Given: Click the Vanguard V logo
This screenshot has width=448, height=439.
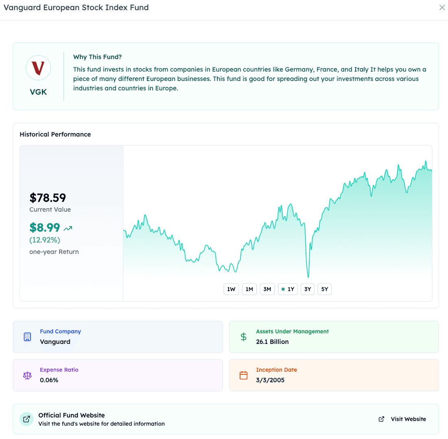Looking at the screenshot, I should tap(38, 68).
